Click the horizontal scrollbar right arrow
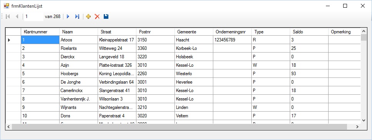This screenshot has width=372, height=140. pos(357,127)
